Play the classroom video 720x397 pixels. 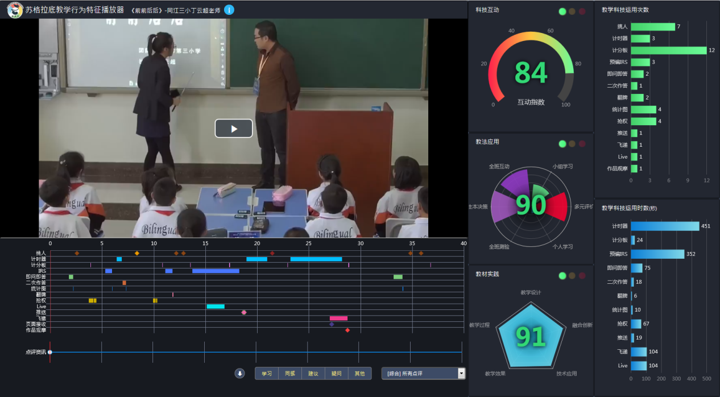point(233,129)
